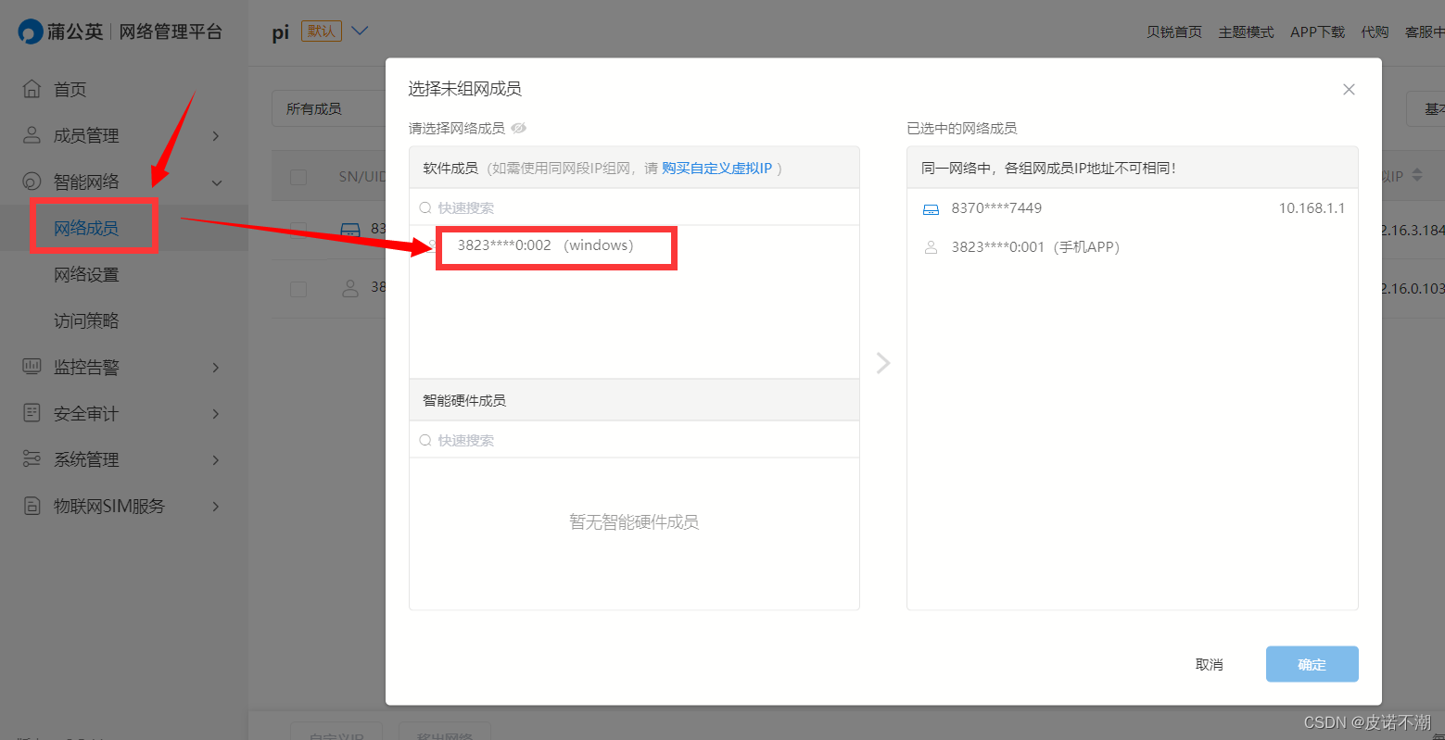Click the IP address 10.168.1.1

pos(1312,208)
